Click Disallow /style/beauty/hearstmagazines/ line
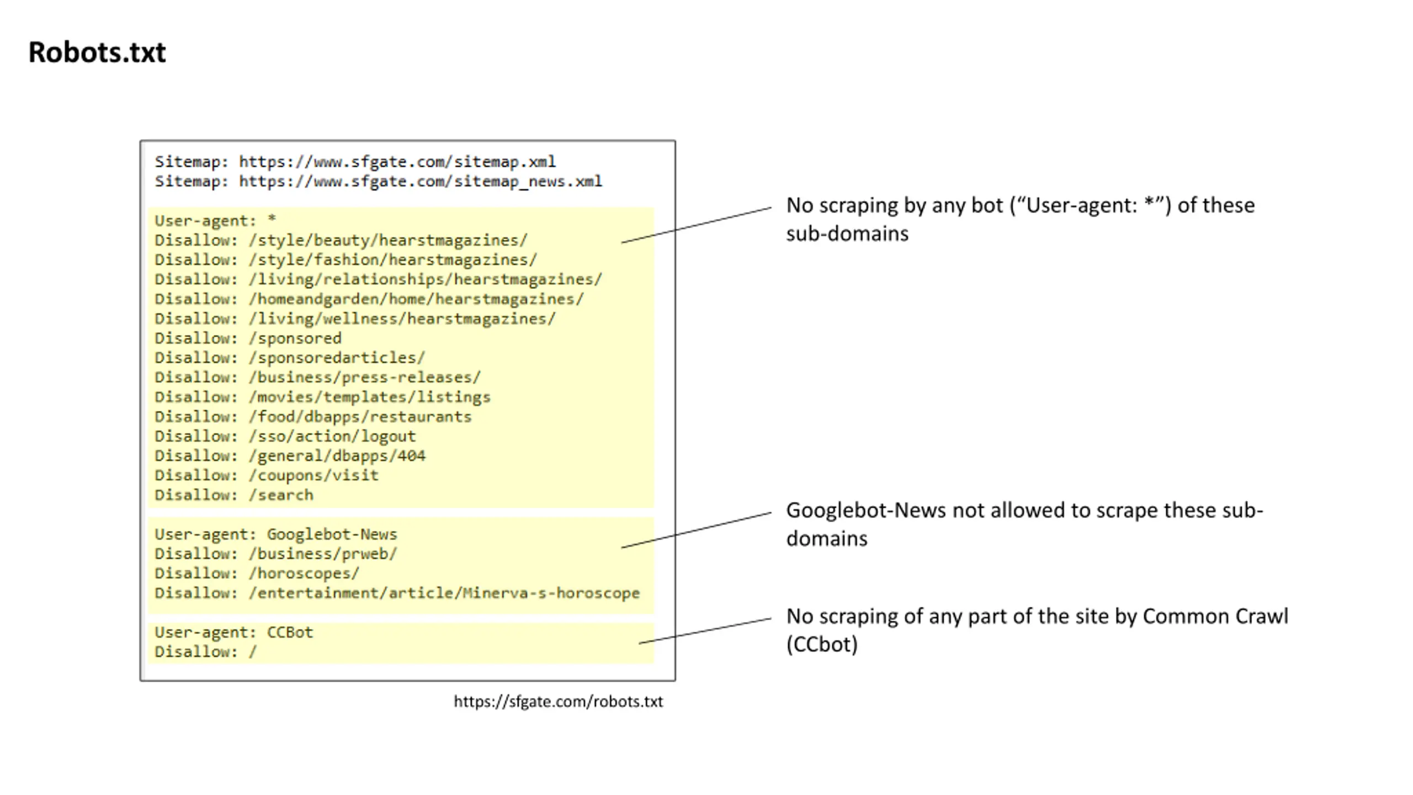Image resolution: width=1413 pixels, height=795 pixels. (341, 240)
